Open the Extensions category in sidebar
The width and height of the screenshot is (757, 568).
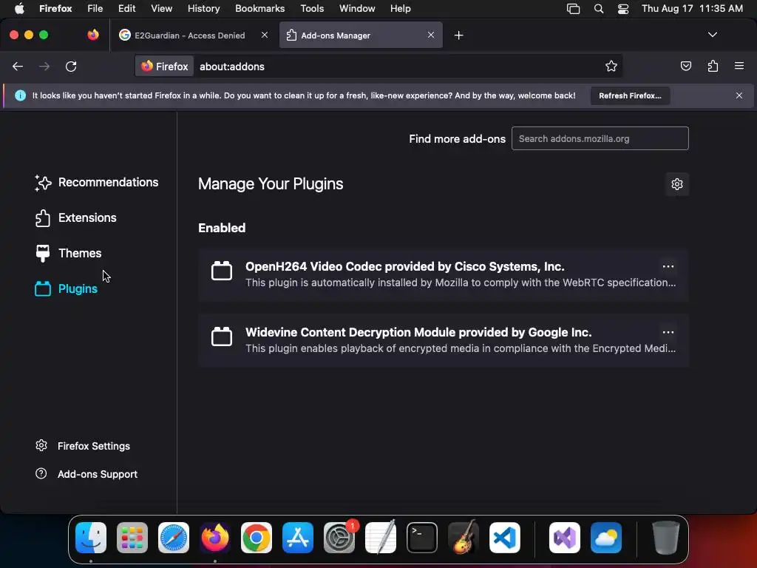click(75, 218)
